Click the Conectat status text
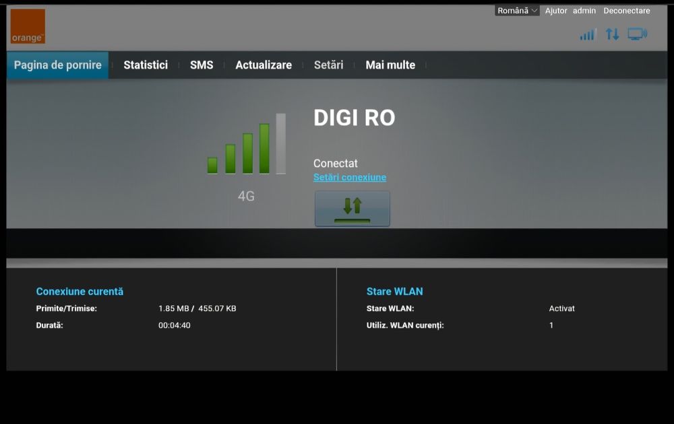Image resolution: width=674 pixels, height=424 pixels. pos(335,163)
